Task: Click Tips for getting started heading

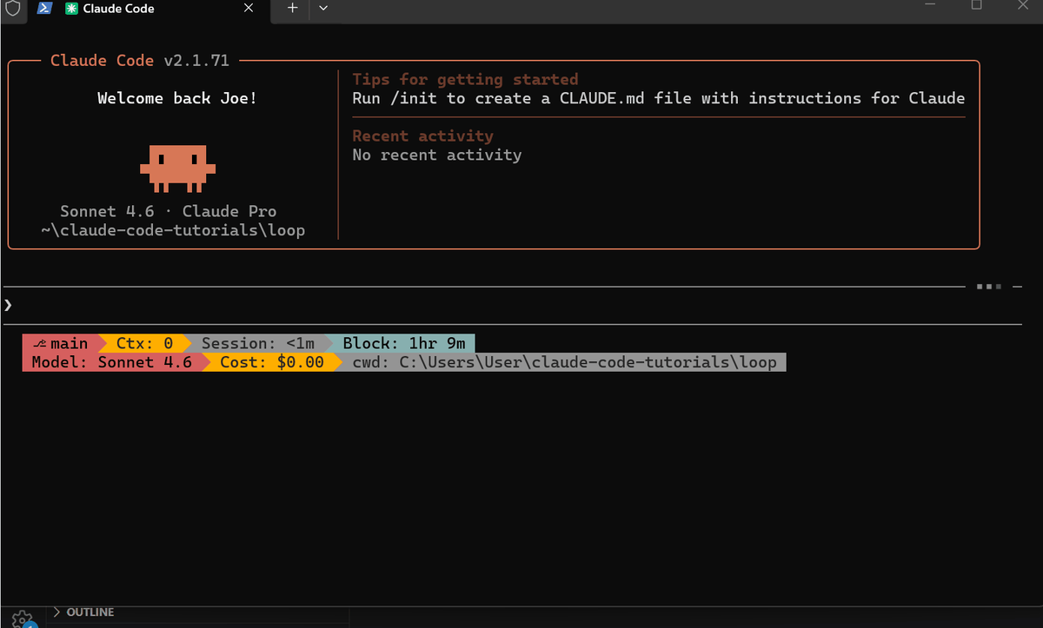Action: click(465, 79)
